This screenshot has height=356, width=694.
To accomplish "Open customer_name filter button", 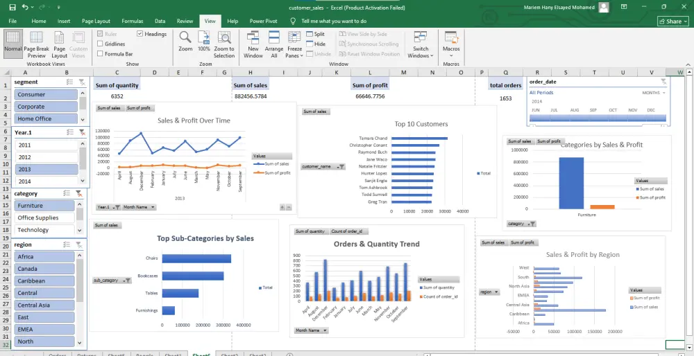I will (323, 166).
